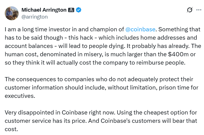Screen dimensions: 204x135
Task: Open the three-dot More options menu
Action: (199, 10)
